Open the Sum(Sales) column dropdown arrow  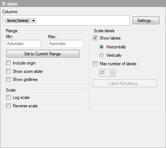33,21
